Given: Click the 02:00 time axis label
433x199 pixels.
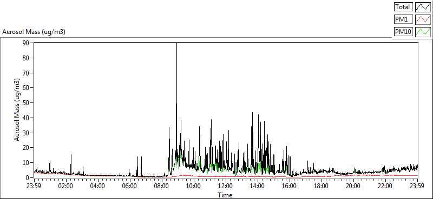Looking at the screenshot, I should click(65, 186).
